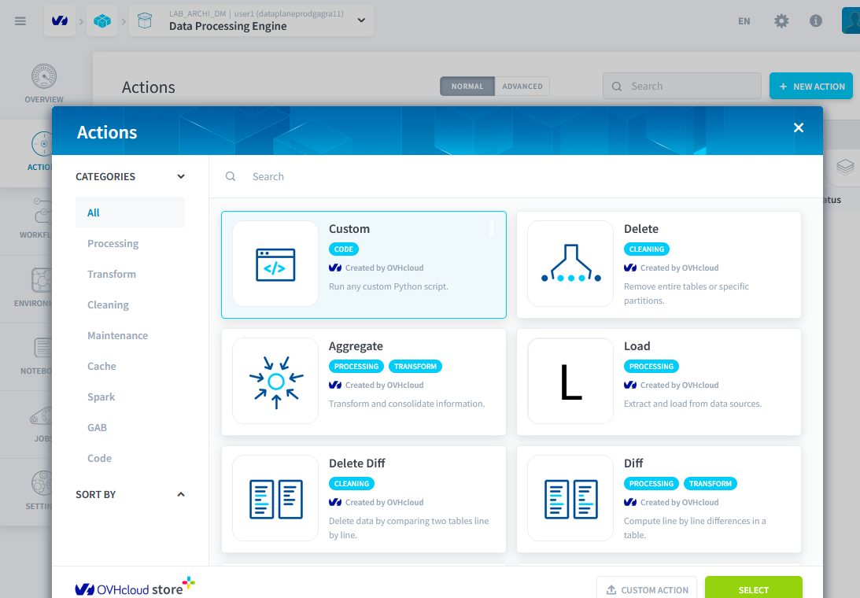Screen dimensions: 860x598
Task: Select the Delete Diff compare icon
Action: [x=275, y=499]
